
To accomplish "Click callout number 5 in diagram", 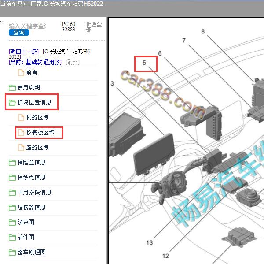I will click(144, 63).
